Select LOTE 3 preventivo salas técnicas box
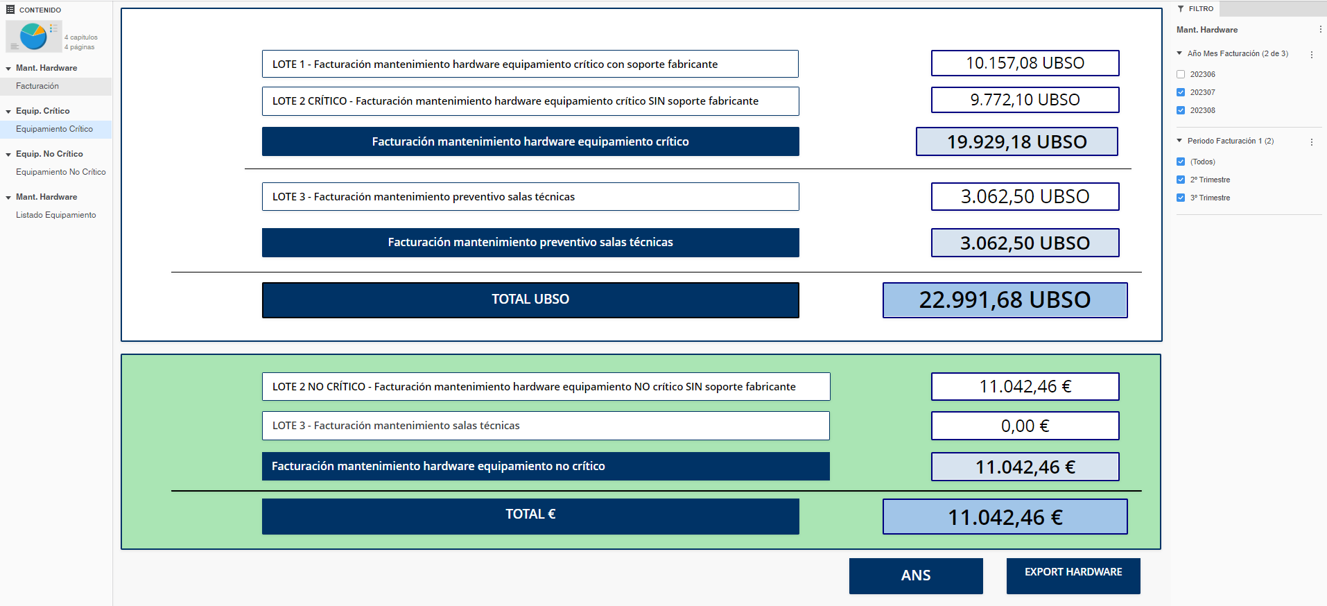This screenshot has height=606, width=1327. click(530, 197)
